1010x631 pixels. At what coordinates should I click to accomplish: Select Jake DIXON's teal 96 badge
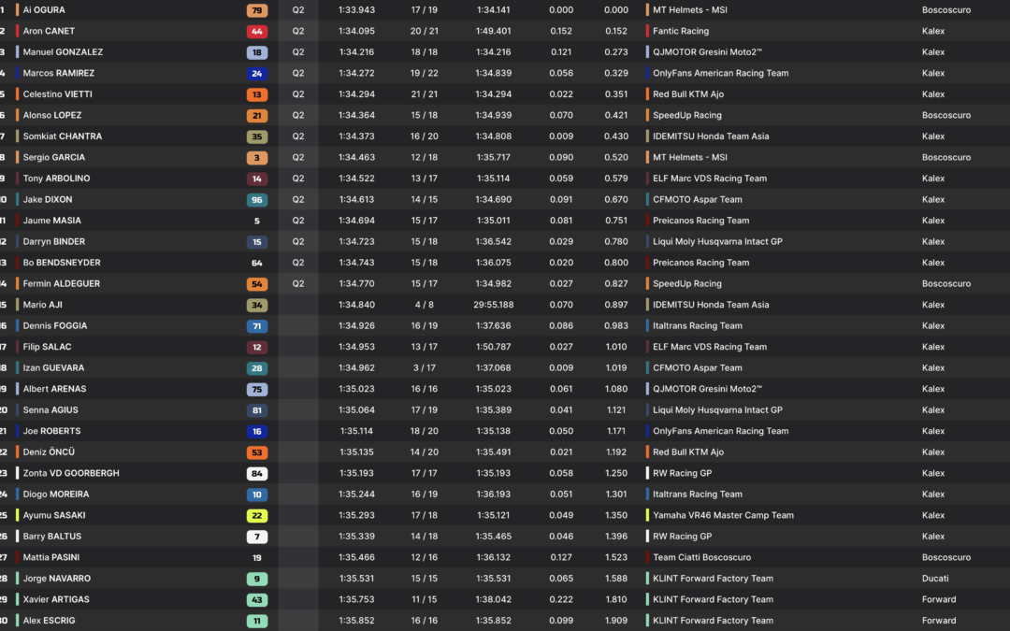point(257,200)
